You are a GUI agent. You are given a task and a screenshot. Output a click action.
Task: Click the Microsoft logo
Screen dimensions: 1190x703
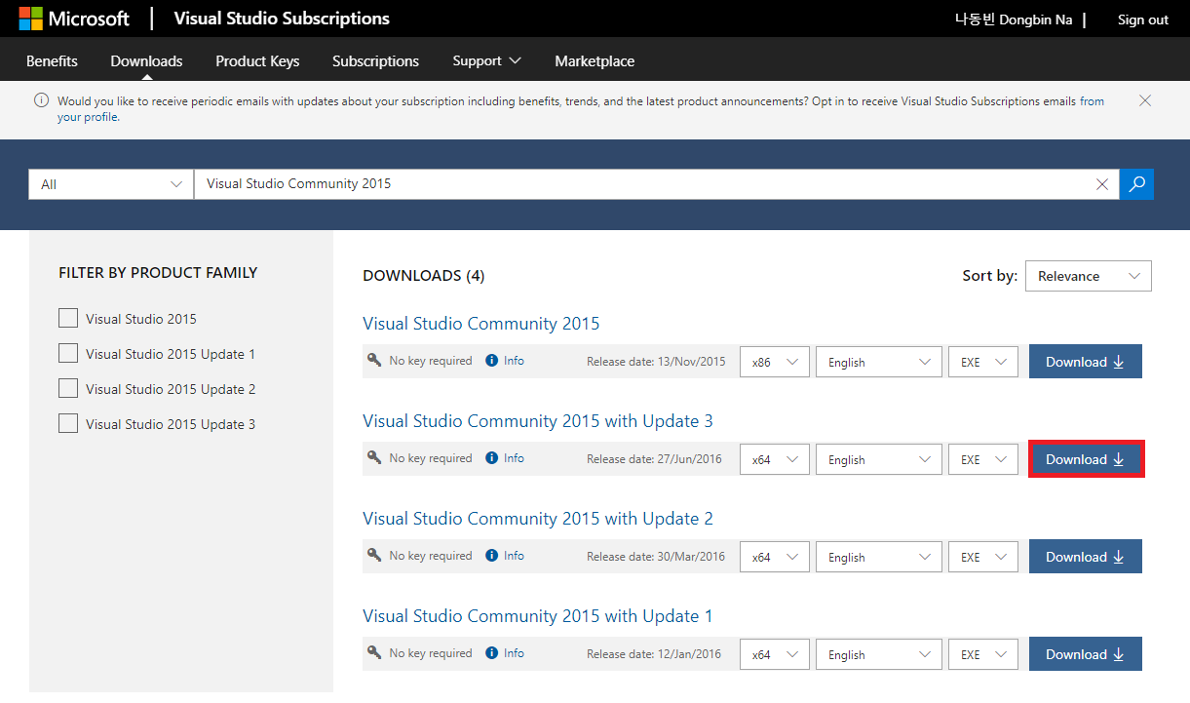(74, 19)
